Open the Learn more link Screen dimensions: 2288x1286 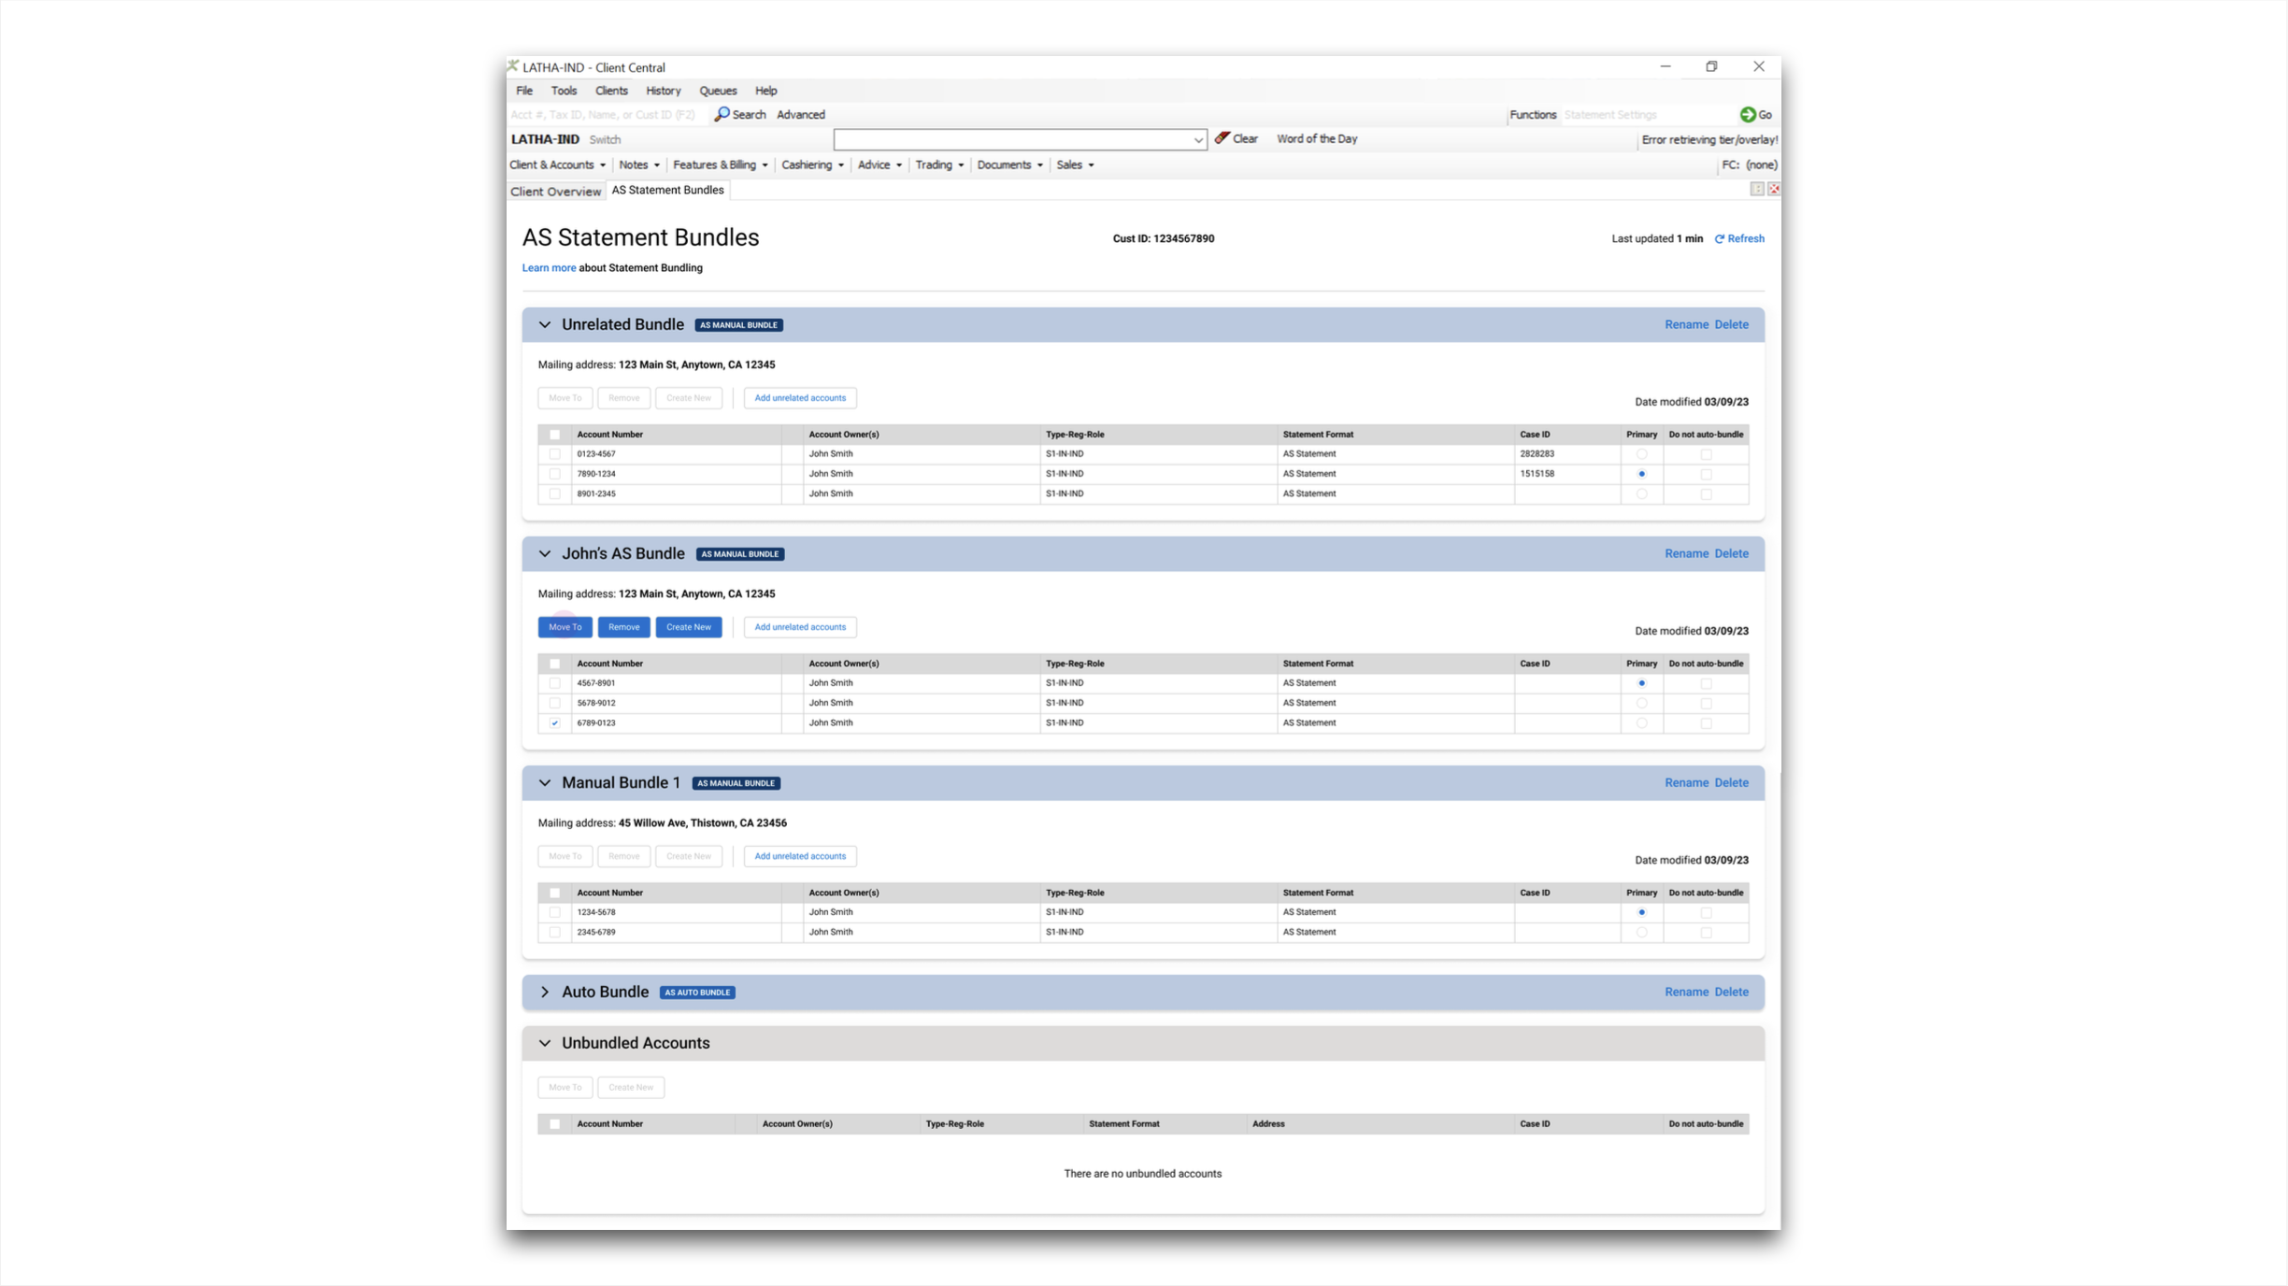[549, 268]
